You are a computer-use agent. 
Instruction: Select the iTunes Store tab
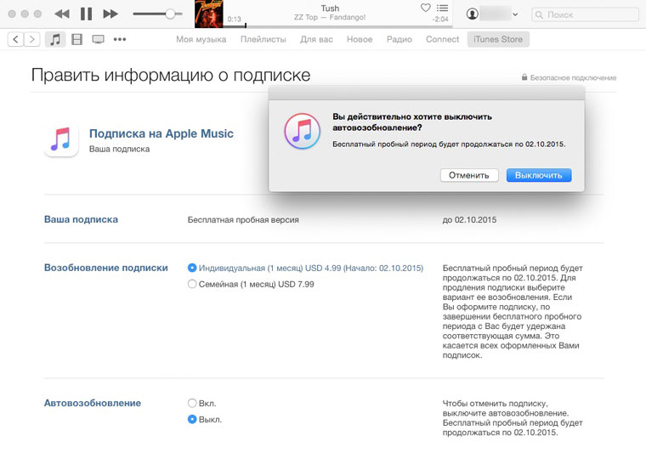click(x=498, y=40)
